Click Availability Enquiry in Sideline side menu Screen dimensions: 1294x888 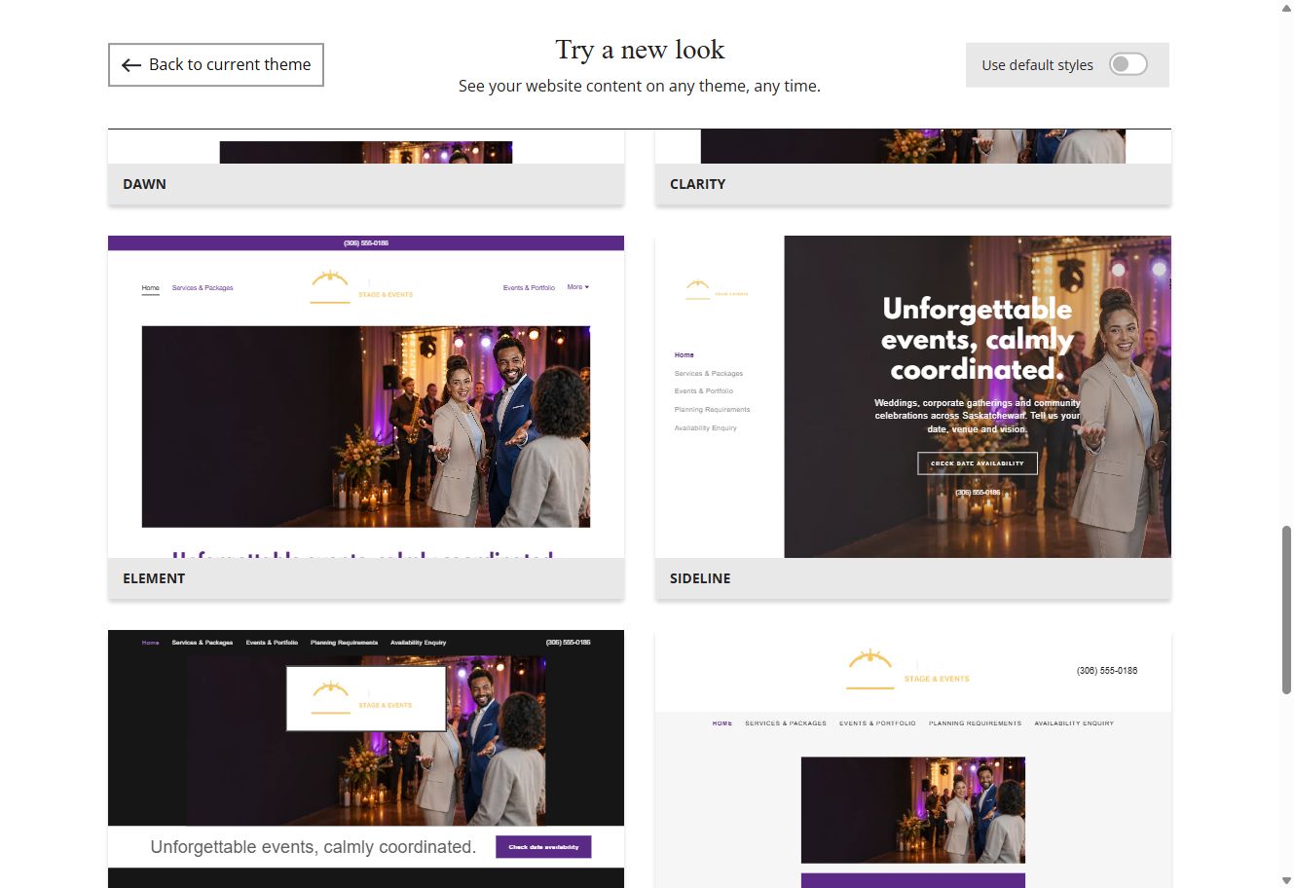705,428
